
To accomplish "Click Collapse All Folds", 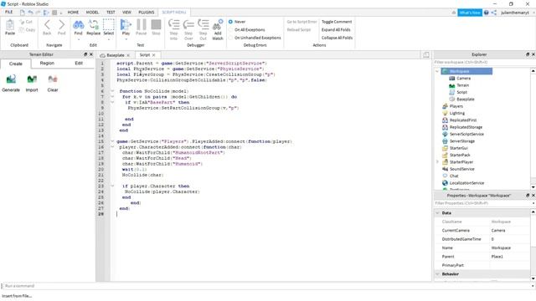I will coord(337,38).
